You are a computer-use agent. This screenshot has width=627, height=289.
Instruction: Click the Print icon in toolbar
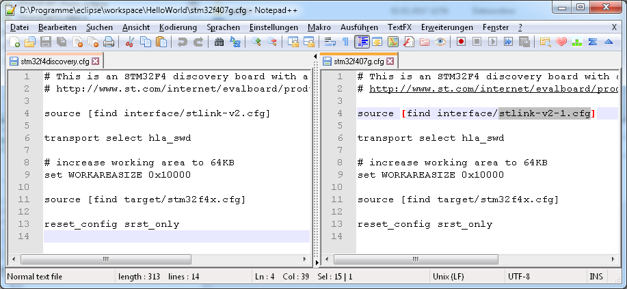click(x=109, y=42)
